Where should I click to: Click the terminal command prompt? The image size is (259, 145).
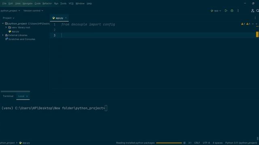(55, 108)
